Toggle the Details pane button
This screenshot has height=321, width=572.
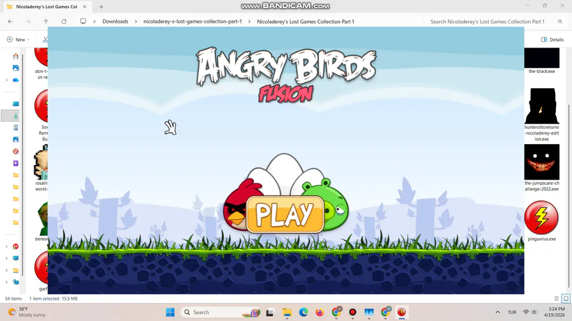click(552, 39)
